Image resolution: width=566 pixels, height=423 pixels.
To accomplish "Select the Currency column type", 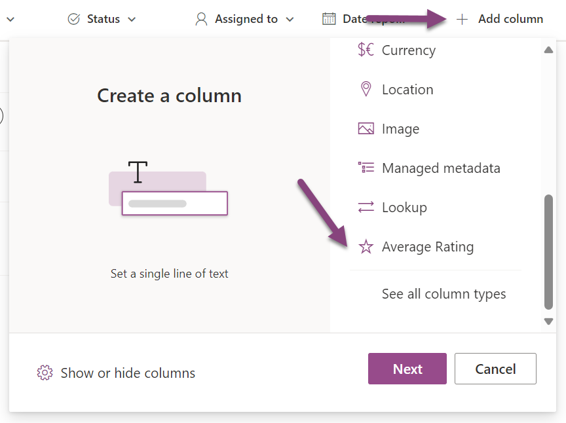I will (x=408, y=50).
